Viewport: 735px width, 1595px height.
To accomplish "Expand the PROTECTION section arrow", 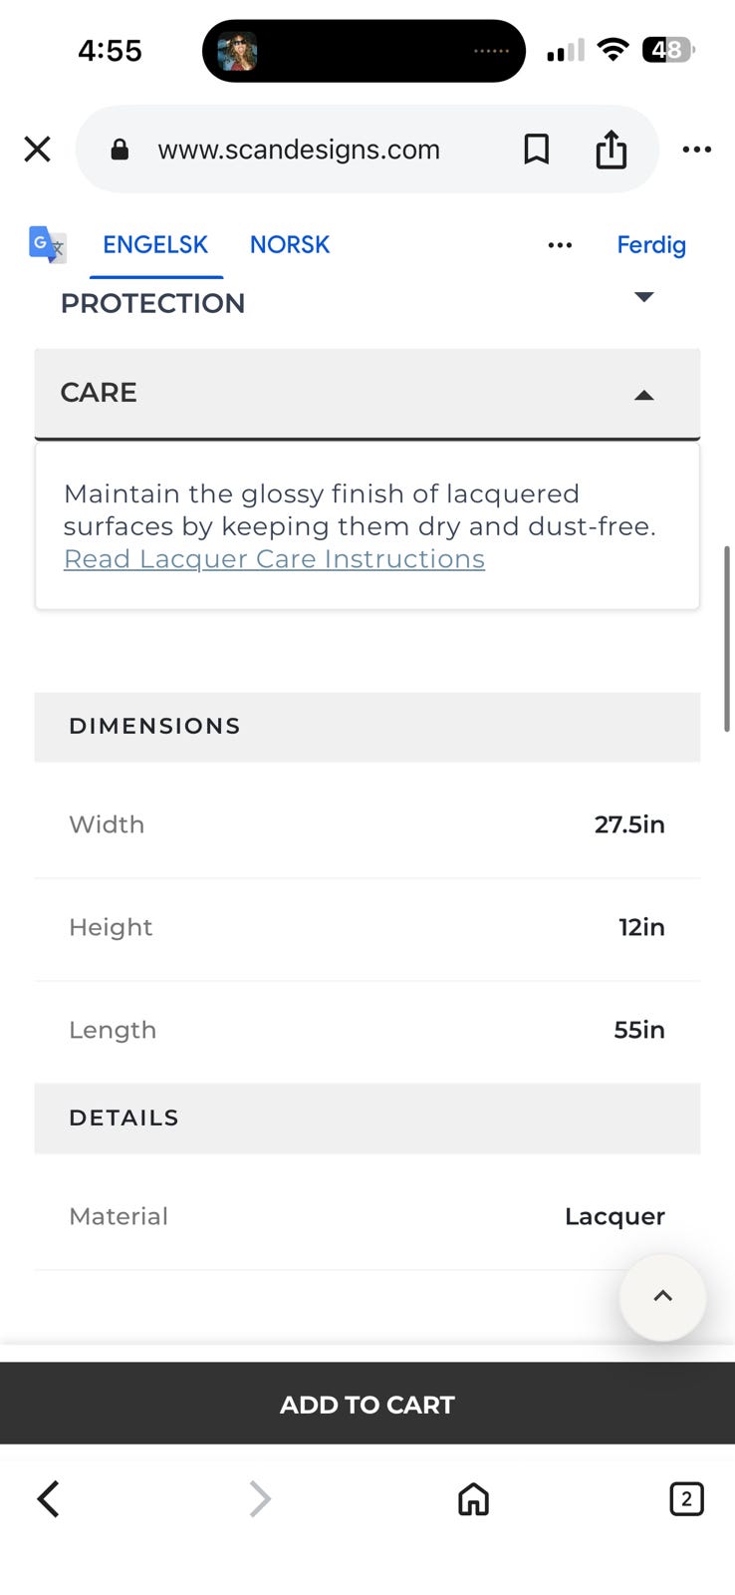I will pos(644,297).
